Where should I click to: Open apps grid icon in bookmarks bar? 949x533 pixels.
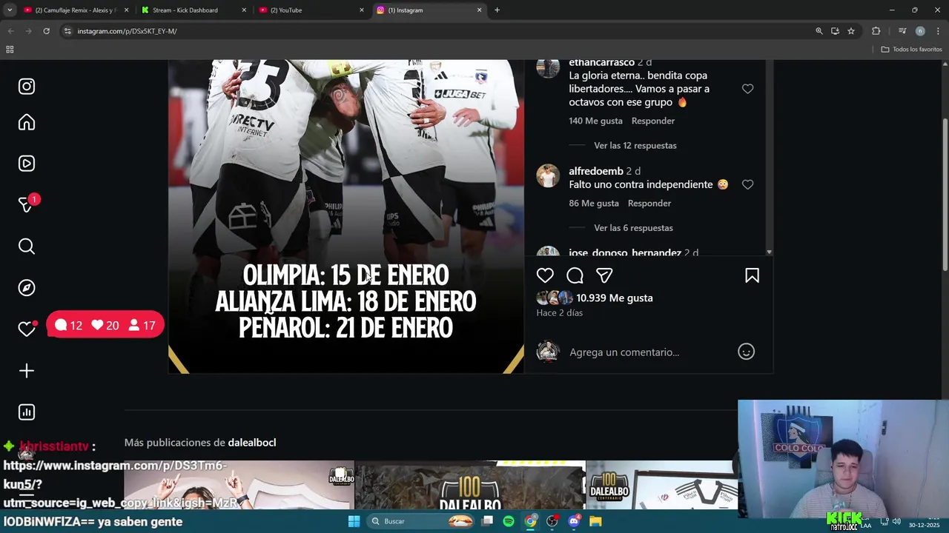[x=10, y=50]
